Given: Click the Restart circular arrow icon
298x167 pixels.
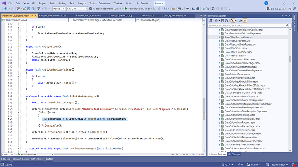Looking at the screenshot, I should 165,9.
